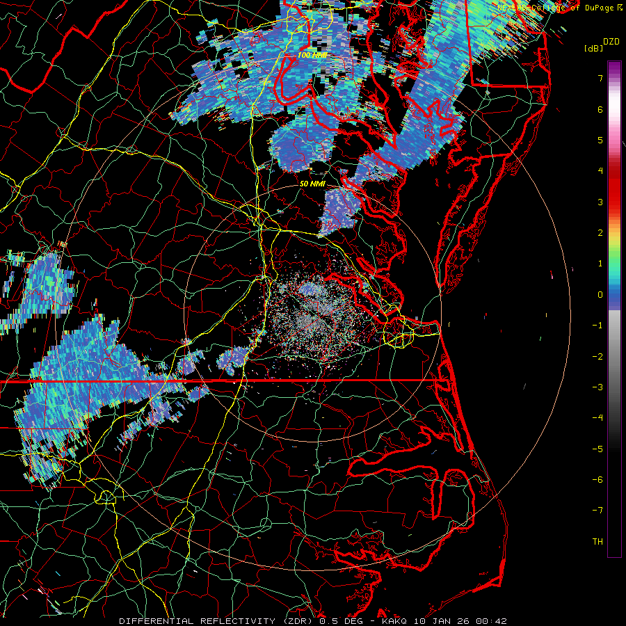Viewport: 626px width, 626px height.
Task: Click the "DZD" legend title
Action: pyautogui.click(x=611, y=42)
